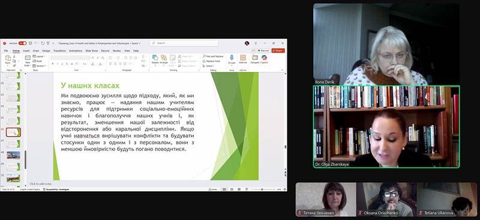
Task: Switch to the Transitions ribbon tab
Action: point(59,51)
